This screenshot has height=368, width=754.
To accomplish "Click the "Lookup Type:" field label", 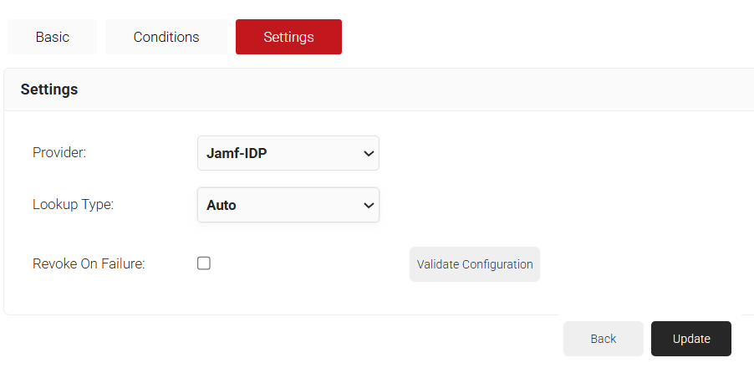I will (x=73, y=205).
